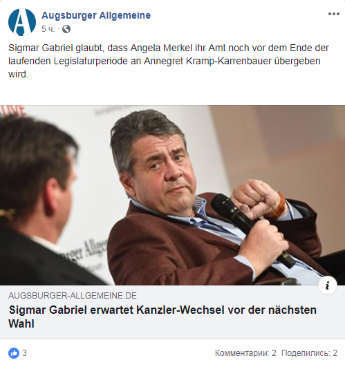Screen dimensions: 345x367
Task: Click the word "Wahl" in the headline
Action: (x=21, y=324)
